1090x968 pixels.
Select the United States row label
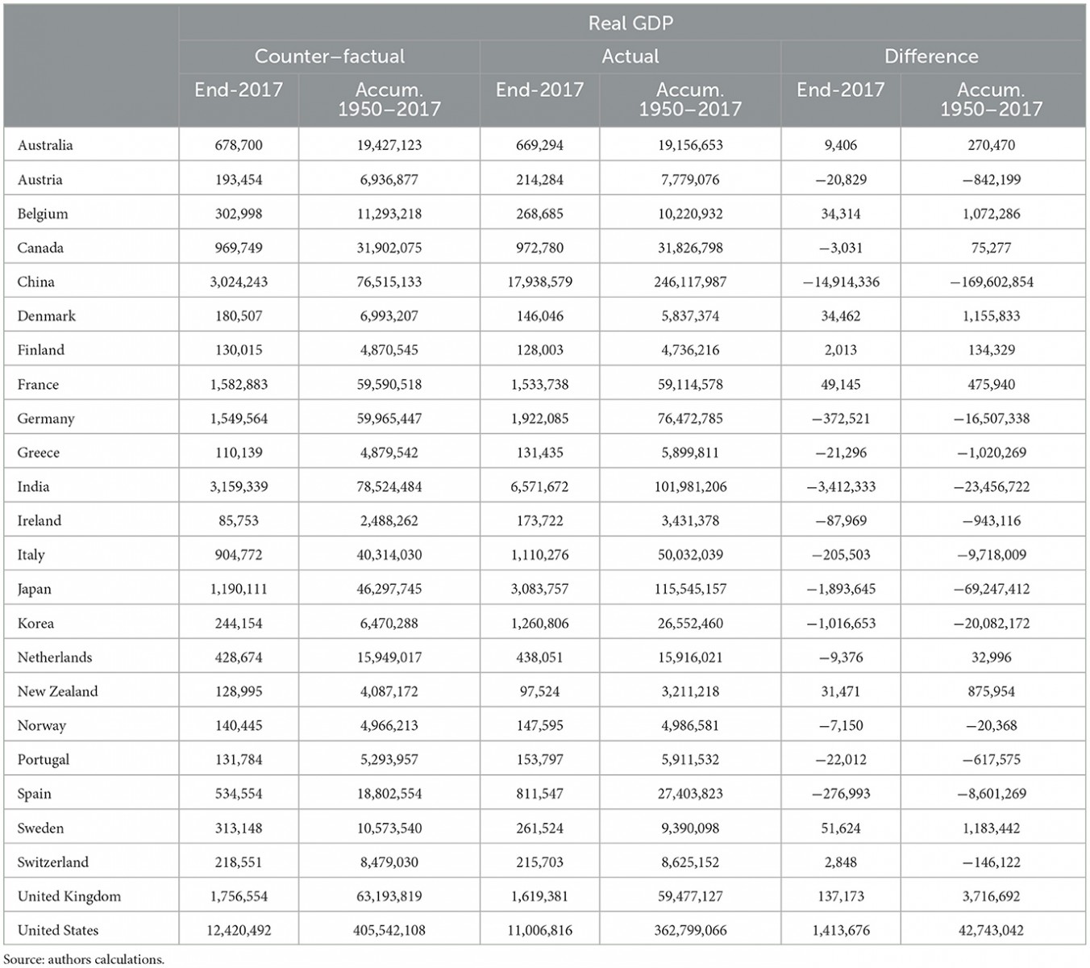click(58, 930)
